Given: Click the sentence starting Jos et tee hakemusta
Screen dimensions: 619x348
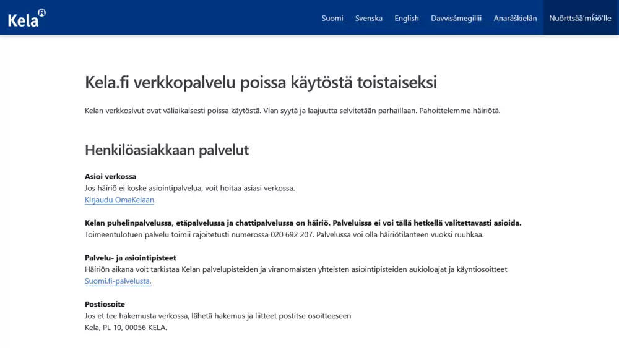Looking at the screenshot, I should [x=217, y=316].
